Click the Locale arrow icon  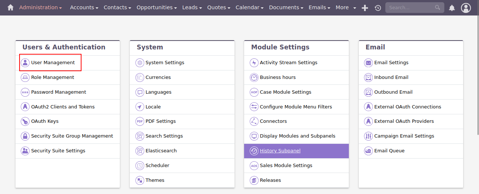tap(140, 107)
